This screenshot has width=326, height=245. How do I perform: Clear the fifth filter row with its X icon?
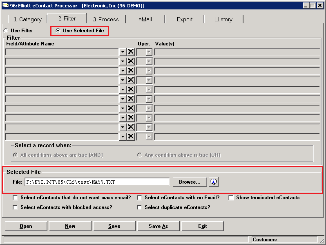tap(131, 90)
